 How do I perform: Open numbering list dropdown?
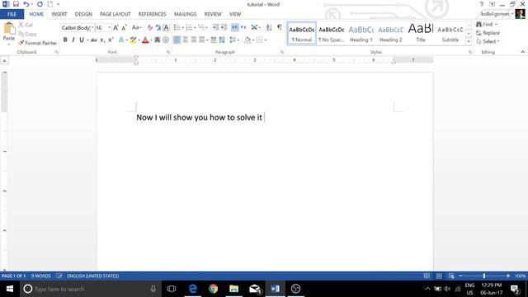click(x=195, y=27)
